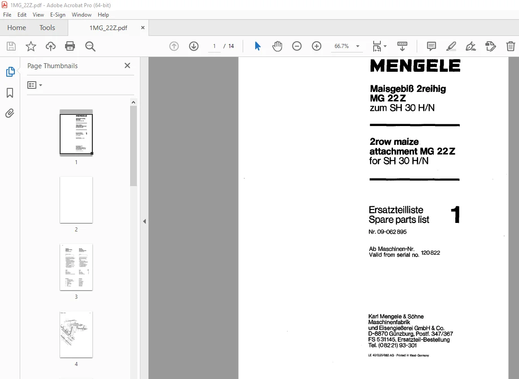This screenshot has width=519, height=379.
Task: Select page 3 thumbnail
Action: (x=76, y=267)
